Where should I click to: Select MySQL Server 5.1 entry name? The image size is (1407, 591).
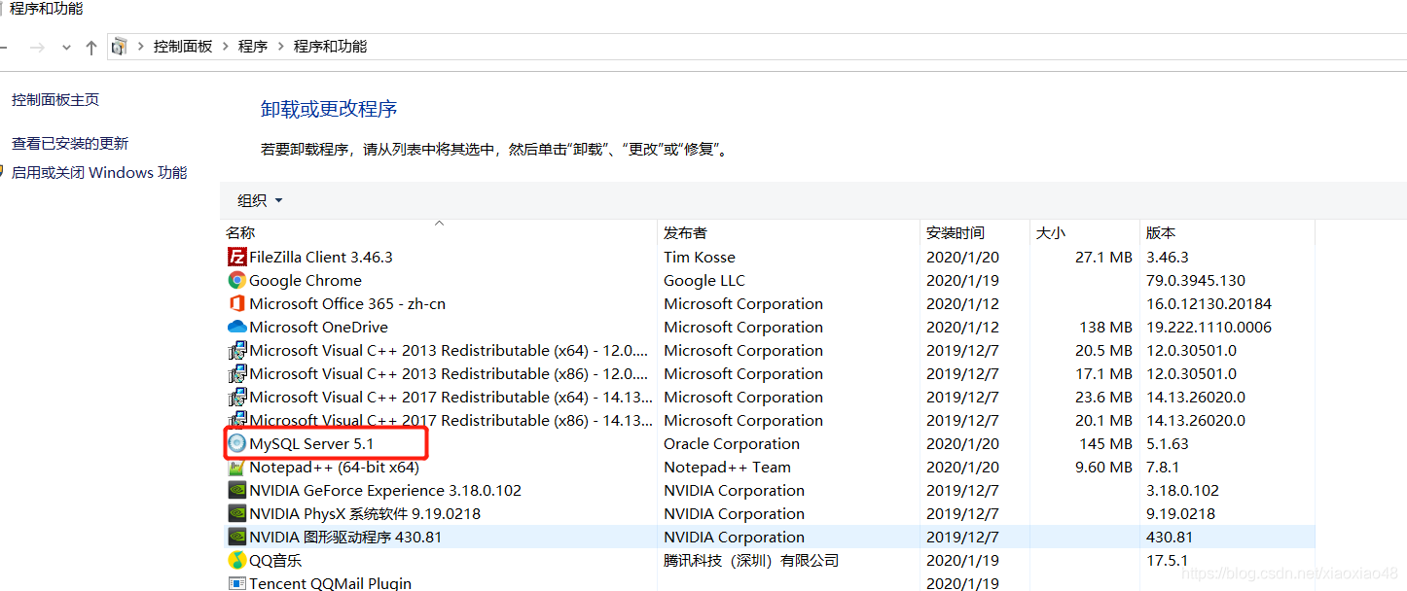coord(311,444)
